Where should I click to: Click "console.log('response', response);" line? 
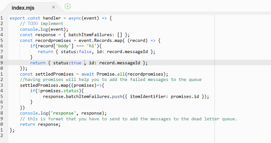pos(63,113)
